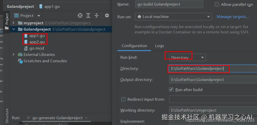
Task: Open Project panel settings gear
Action: point(107,16)
